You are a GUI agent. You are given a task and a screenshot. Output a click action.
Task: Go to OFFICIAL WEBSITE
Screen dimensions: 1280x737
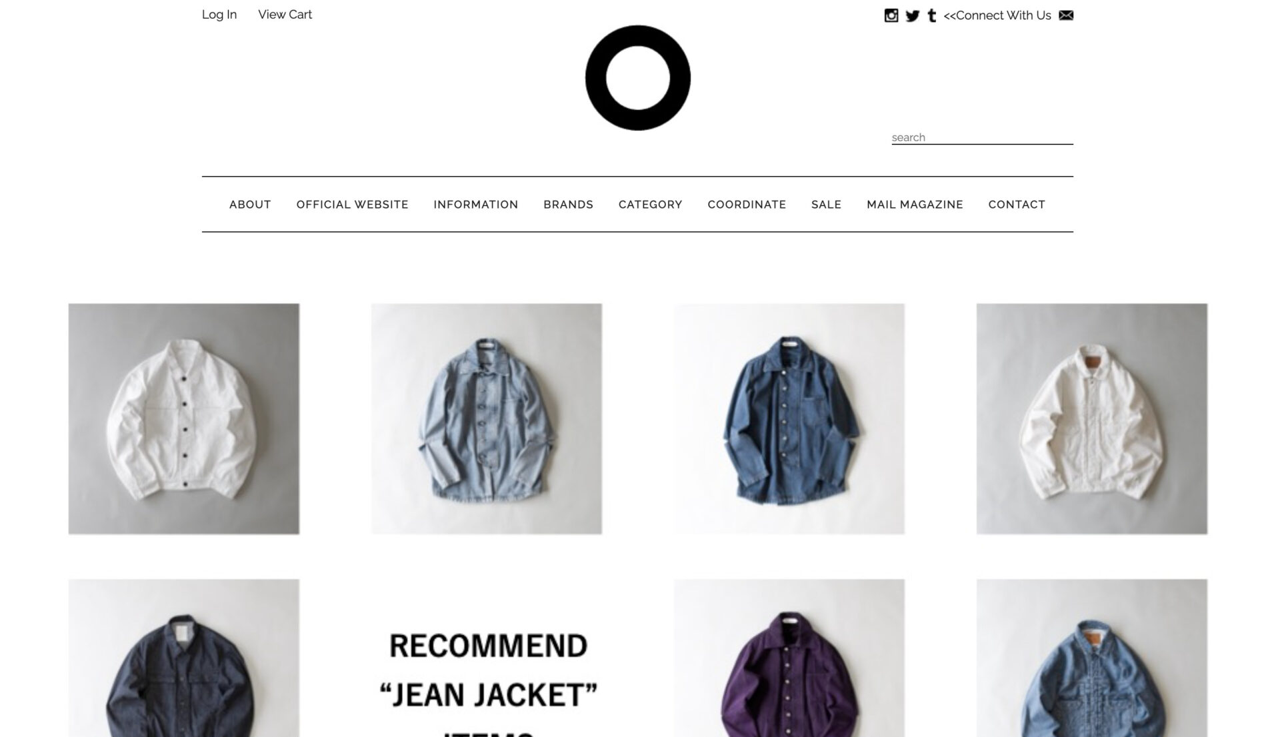[353, 205]
